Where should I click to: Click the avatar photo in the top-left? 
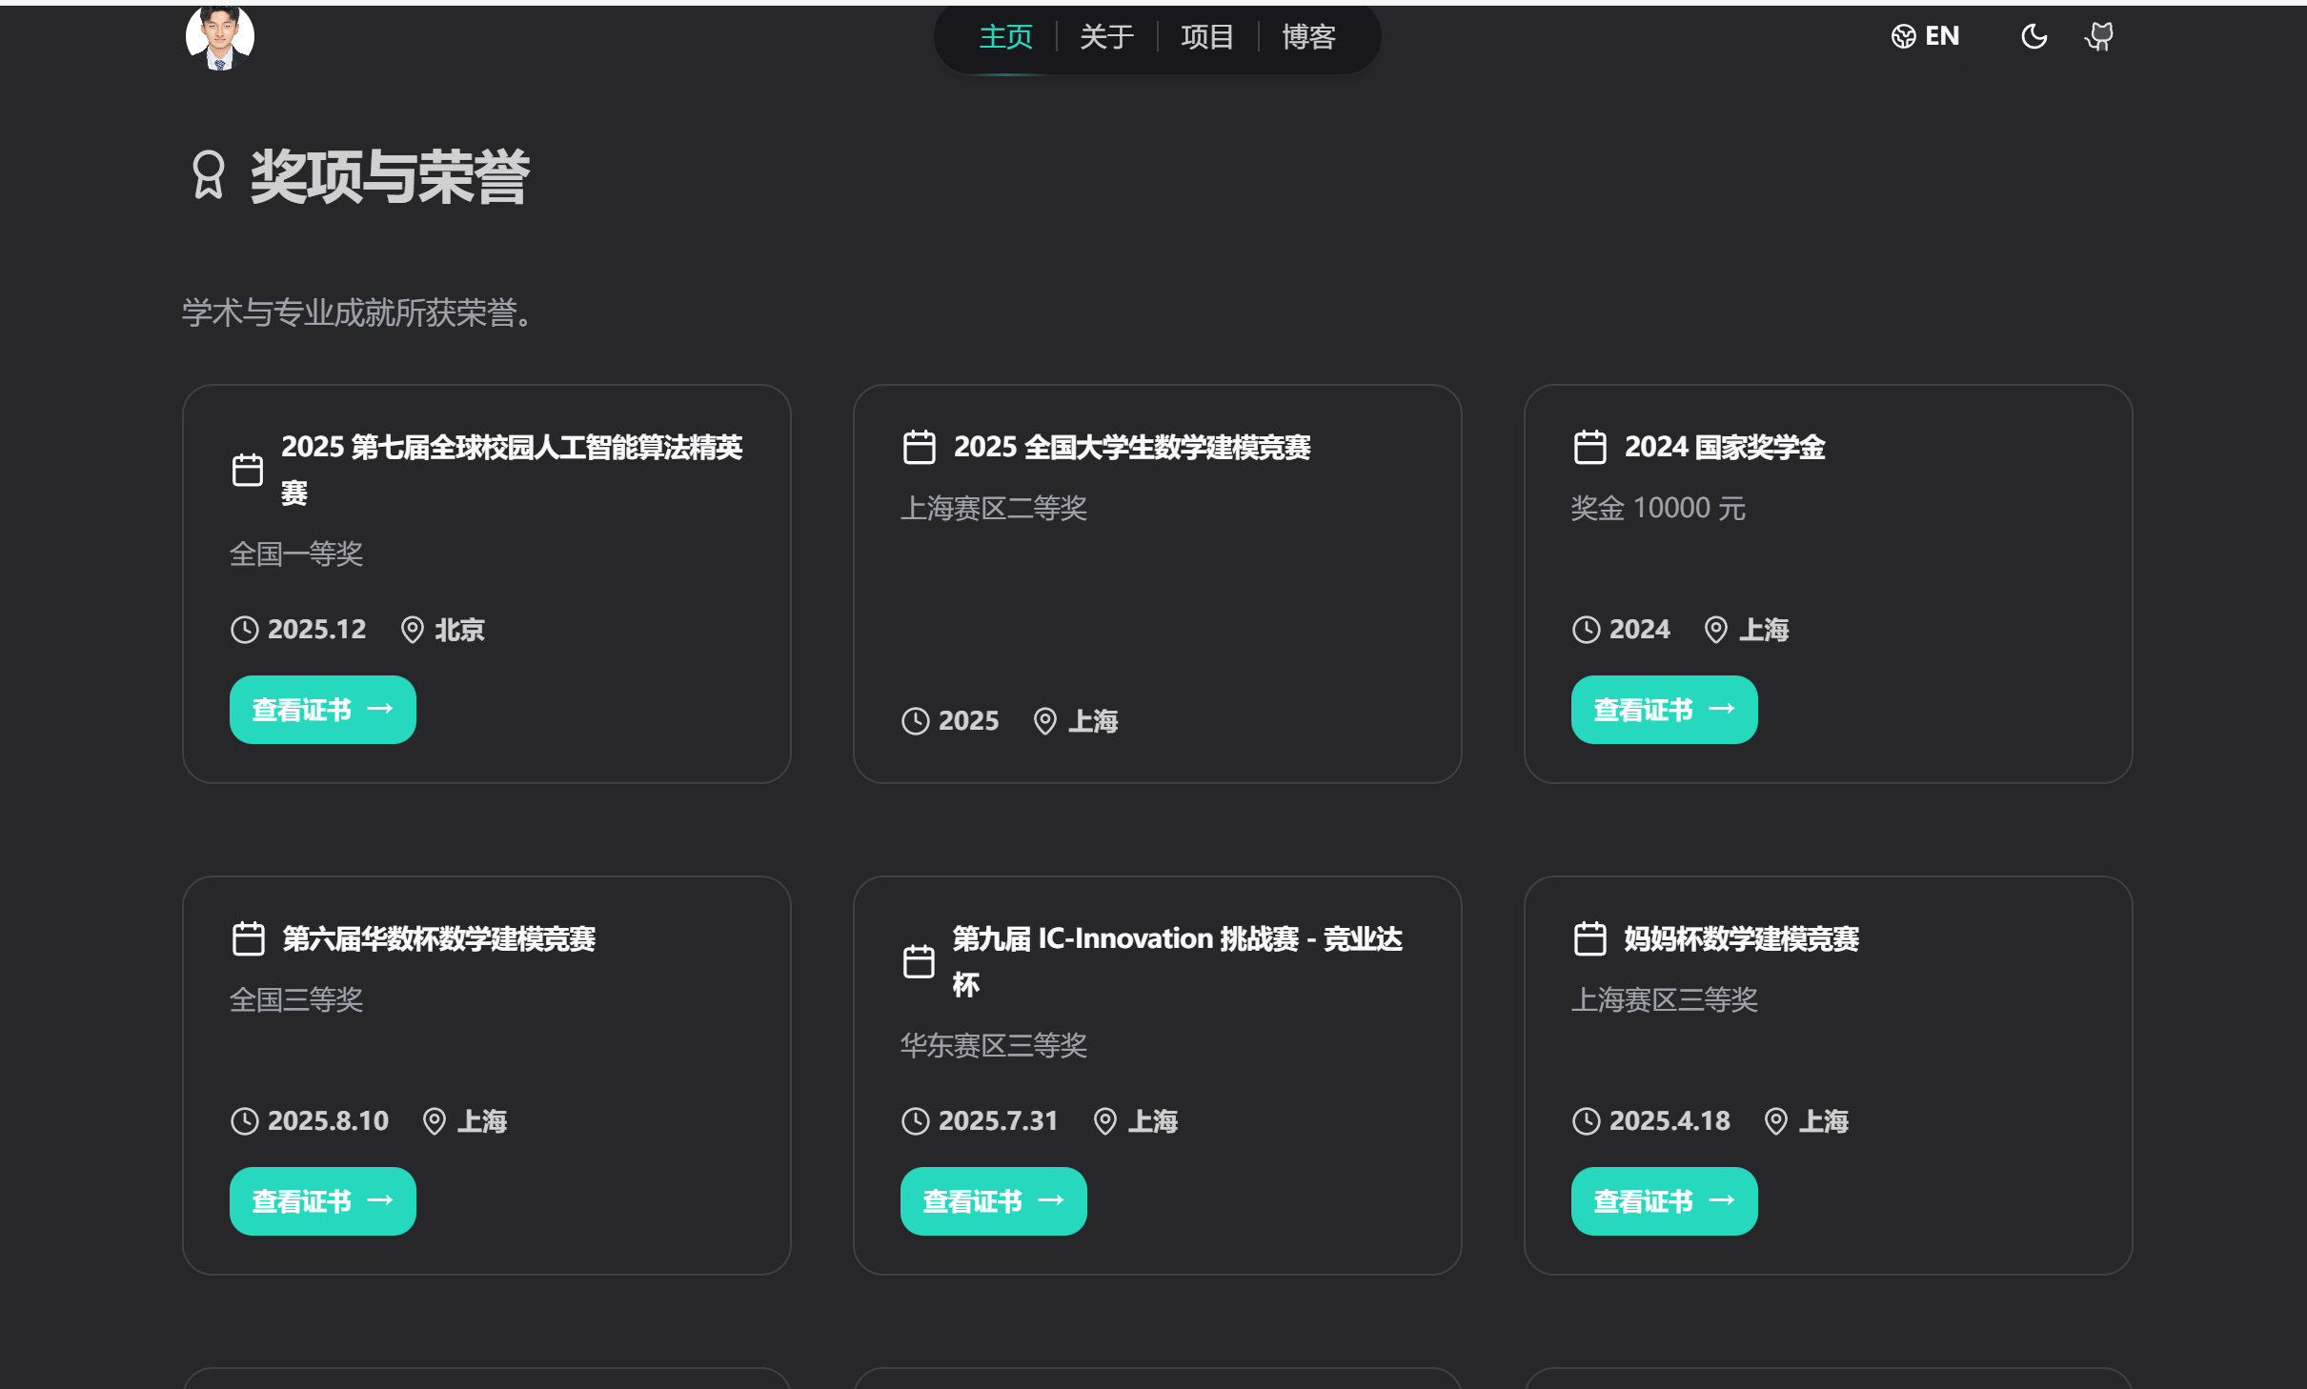[x=219, y=36]
